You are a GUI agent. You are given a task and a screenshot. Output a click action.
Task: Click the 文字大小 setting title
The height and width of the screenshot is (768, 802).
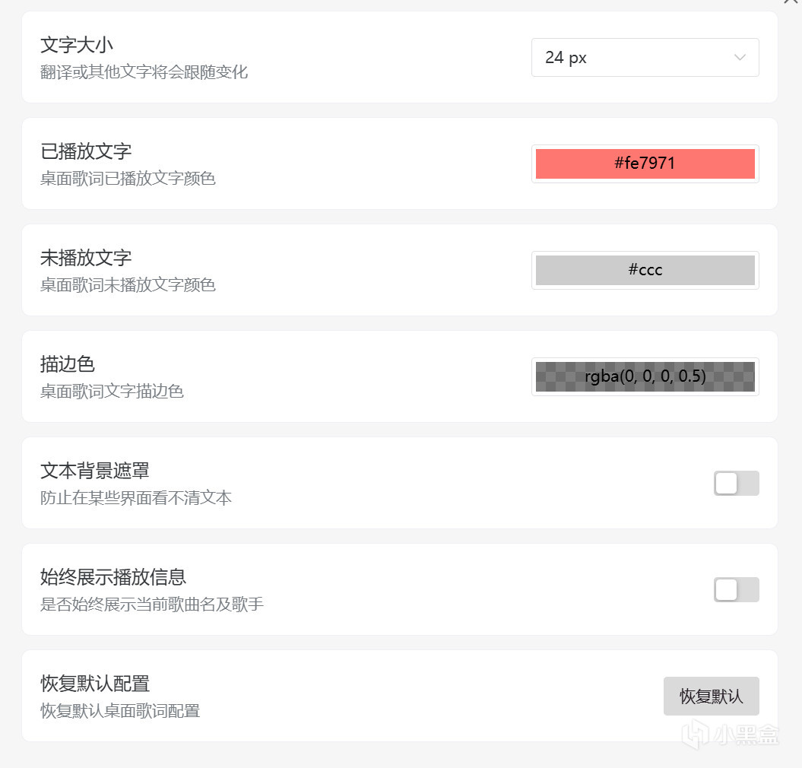click(77, 45)
